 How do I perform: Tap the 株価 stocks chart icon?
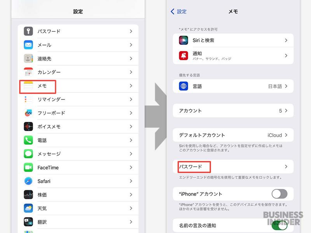(x=28, y=195)
